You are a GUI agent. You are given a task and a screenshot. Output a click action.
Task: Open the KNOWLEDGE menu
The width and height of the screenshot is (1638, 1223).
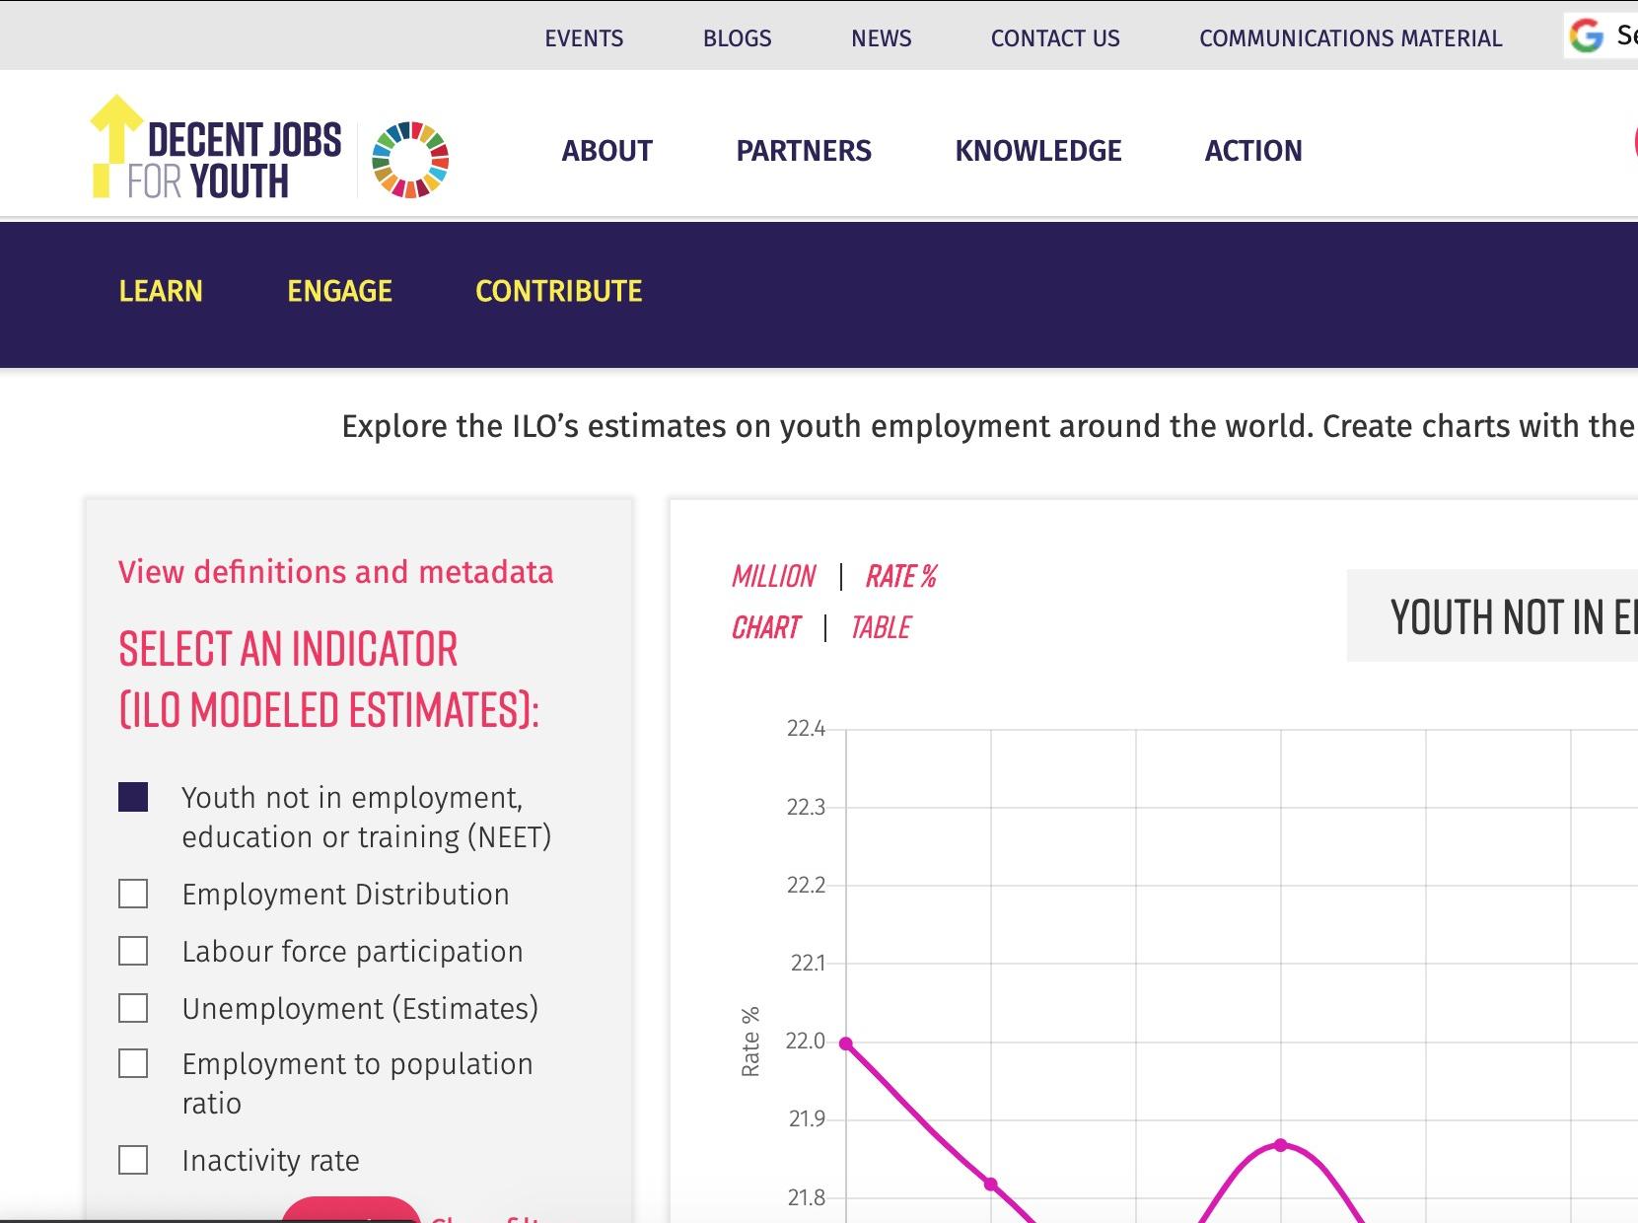coord(1037,151)
